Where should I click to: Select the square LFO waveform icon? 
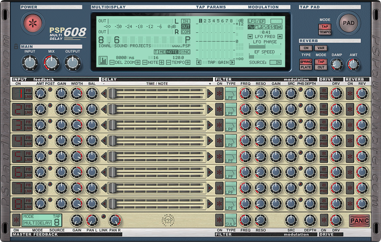(x=258, y=27)
